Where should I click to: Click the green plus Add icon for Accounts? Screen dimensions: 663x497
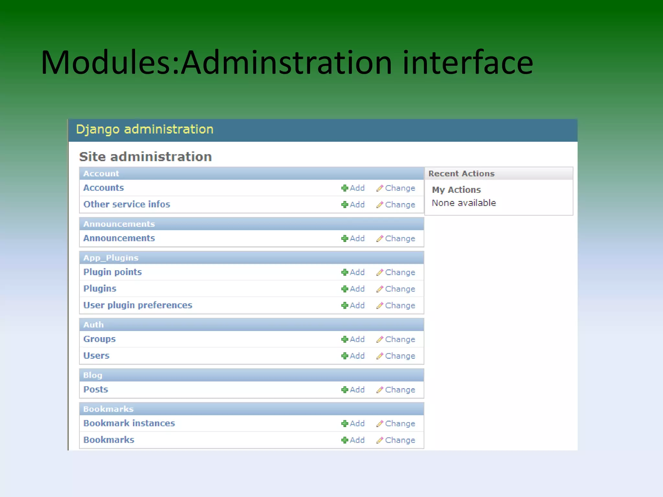click(x=345, y=188)
